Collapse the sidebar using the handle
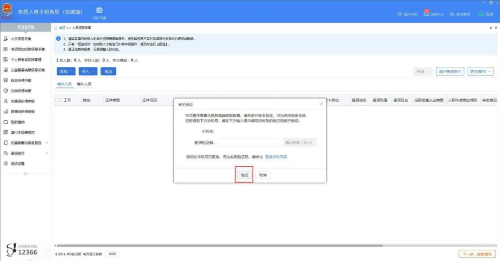The height and width of the screenshot is (261, 500). pyautogui.click(x=25, y=174)
